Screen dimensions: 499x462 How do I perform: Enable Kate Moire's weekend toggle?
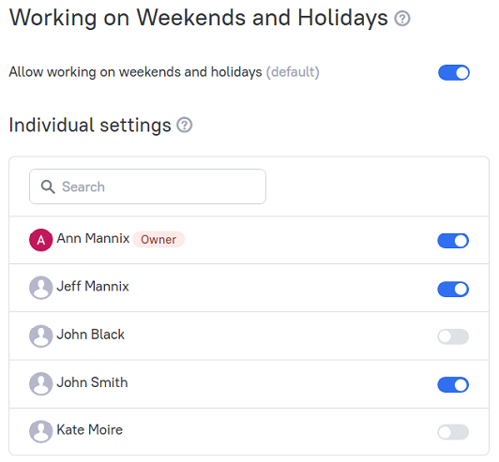click(453, 432)
